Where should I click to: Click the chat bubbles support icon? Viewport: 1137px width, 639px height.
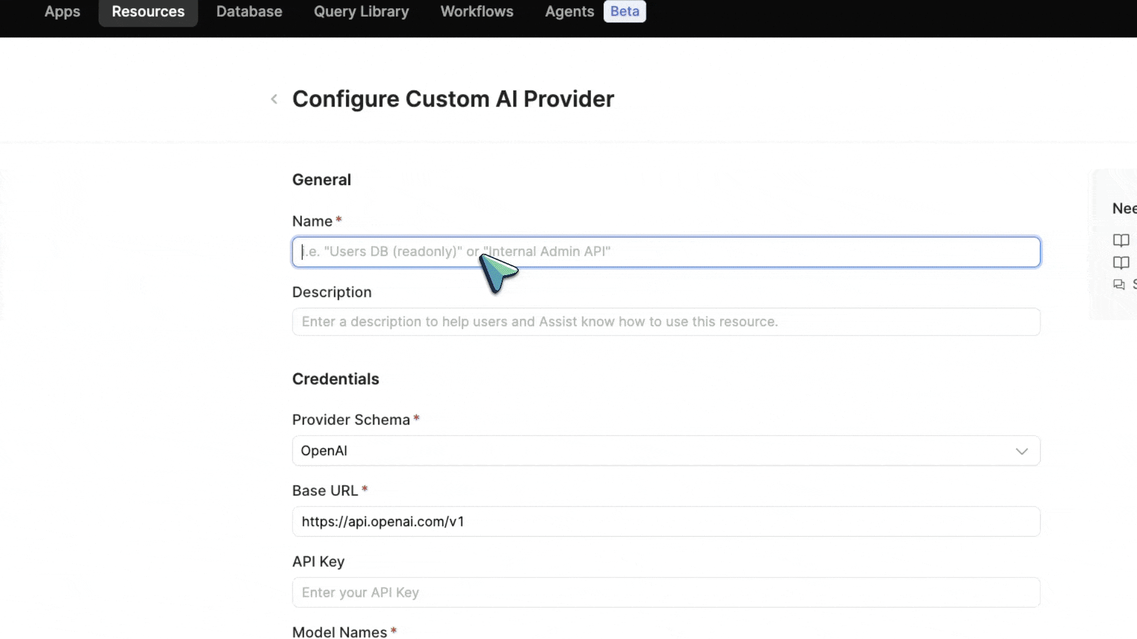coord(1119,285)
